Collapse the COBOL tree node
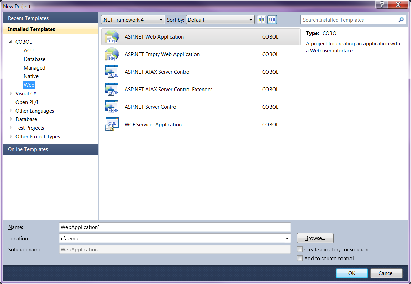The height and width of the screenshot is (284, 411). [x=10, y=42]
